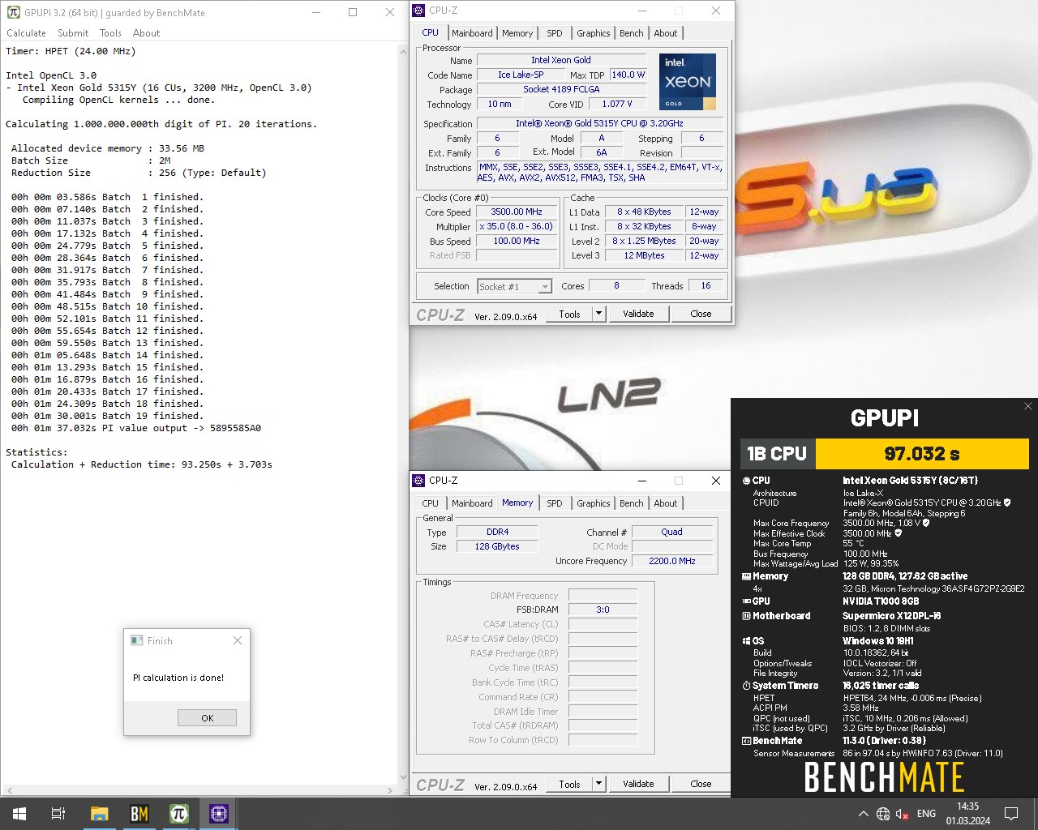The height and width of the screenshot is (830, 1038).
Task: Open clock showing 14:35 01.03.2024
Action: pos(967,814)
